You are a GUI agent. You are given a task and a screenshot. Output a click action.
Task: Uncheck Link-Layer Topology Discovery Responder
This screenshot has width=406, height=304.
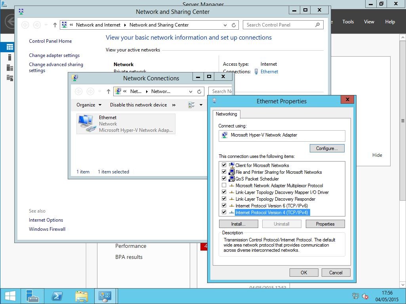click(224, 199)
